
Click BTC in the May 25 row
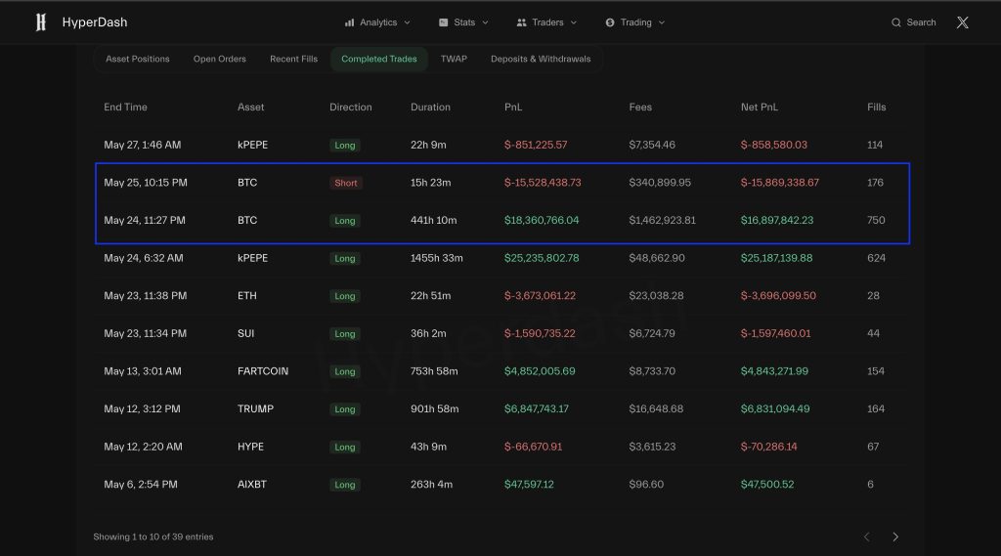[247, 183]
